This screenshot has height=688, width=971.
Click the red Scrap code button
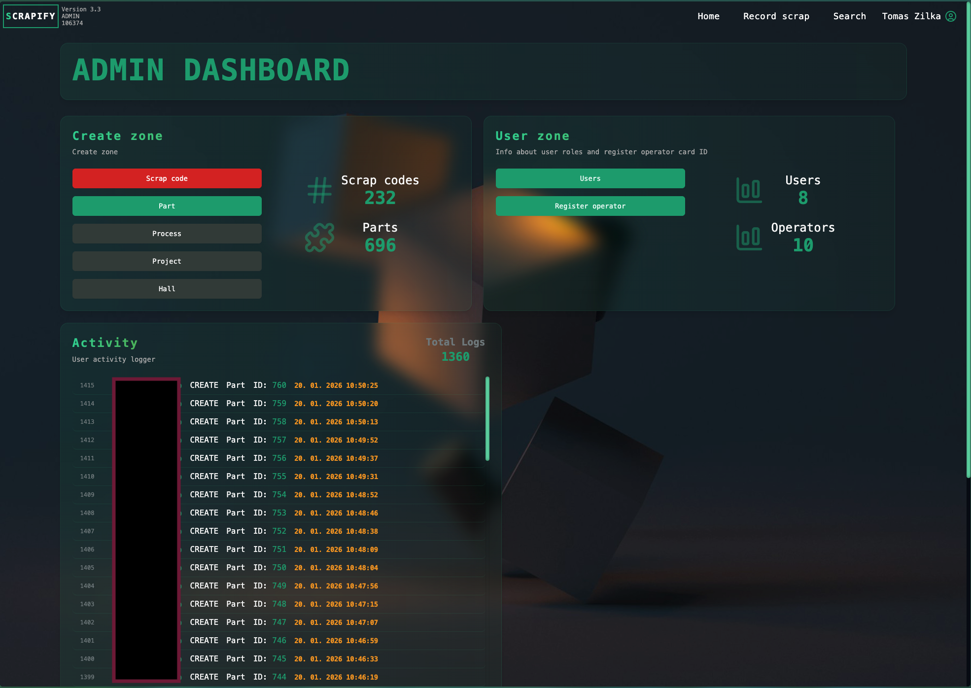pyautogui.click(x=167, y=178)
